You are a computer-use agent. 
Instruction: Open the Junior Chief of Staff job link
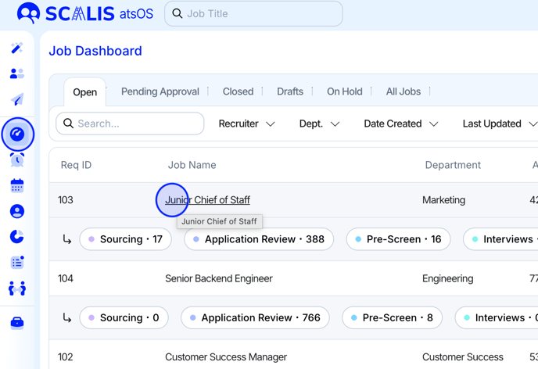[207, 200]
